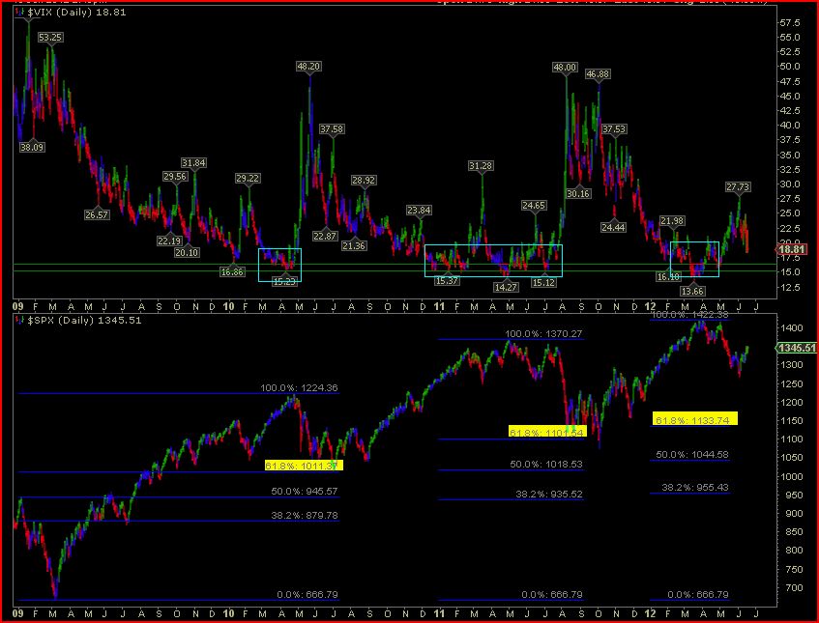Click the 30.16 VIX low label
Screen dimensions: 819x623
click(x=578, y=193)
